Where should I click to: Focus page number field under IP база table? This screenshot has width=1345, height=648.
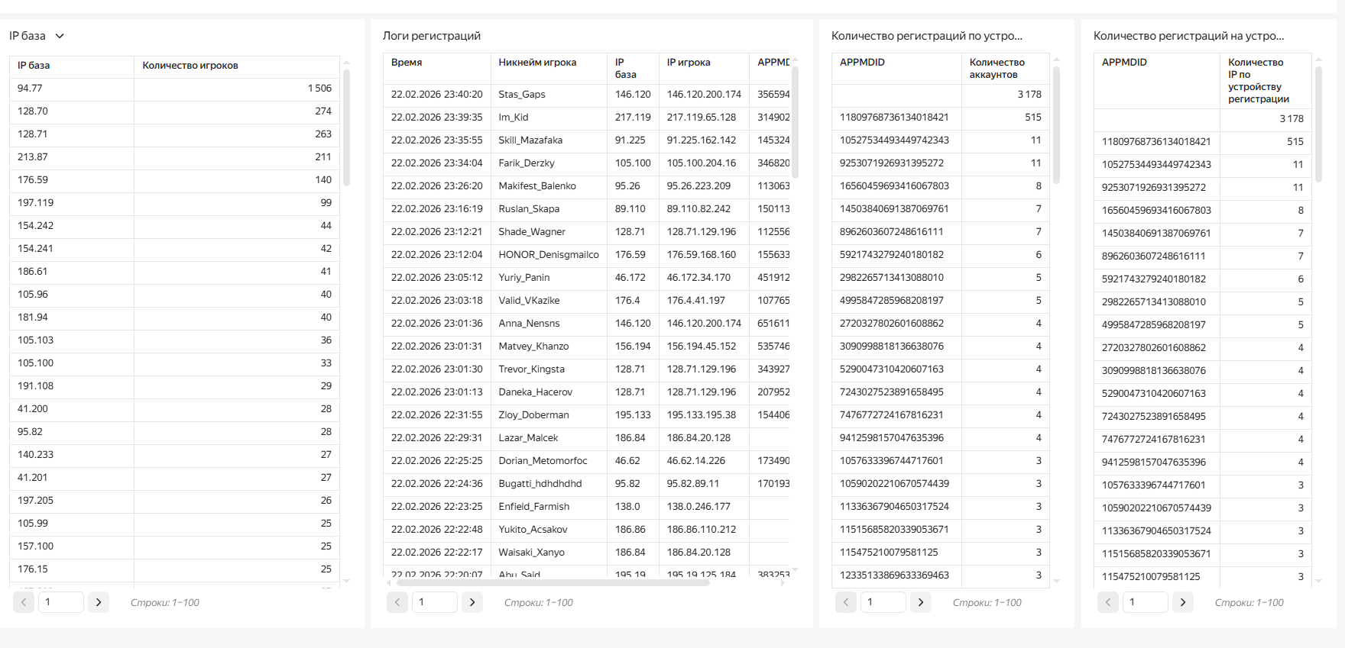click(x=61, y=602)
